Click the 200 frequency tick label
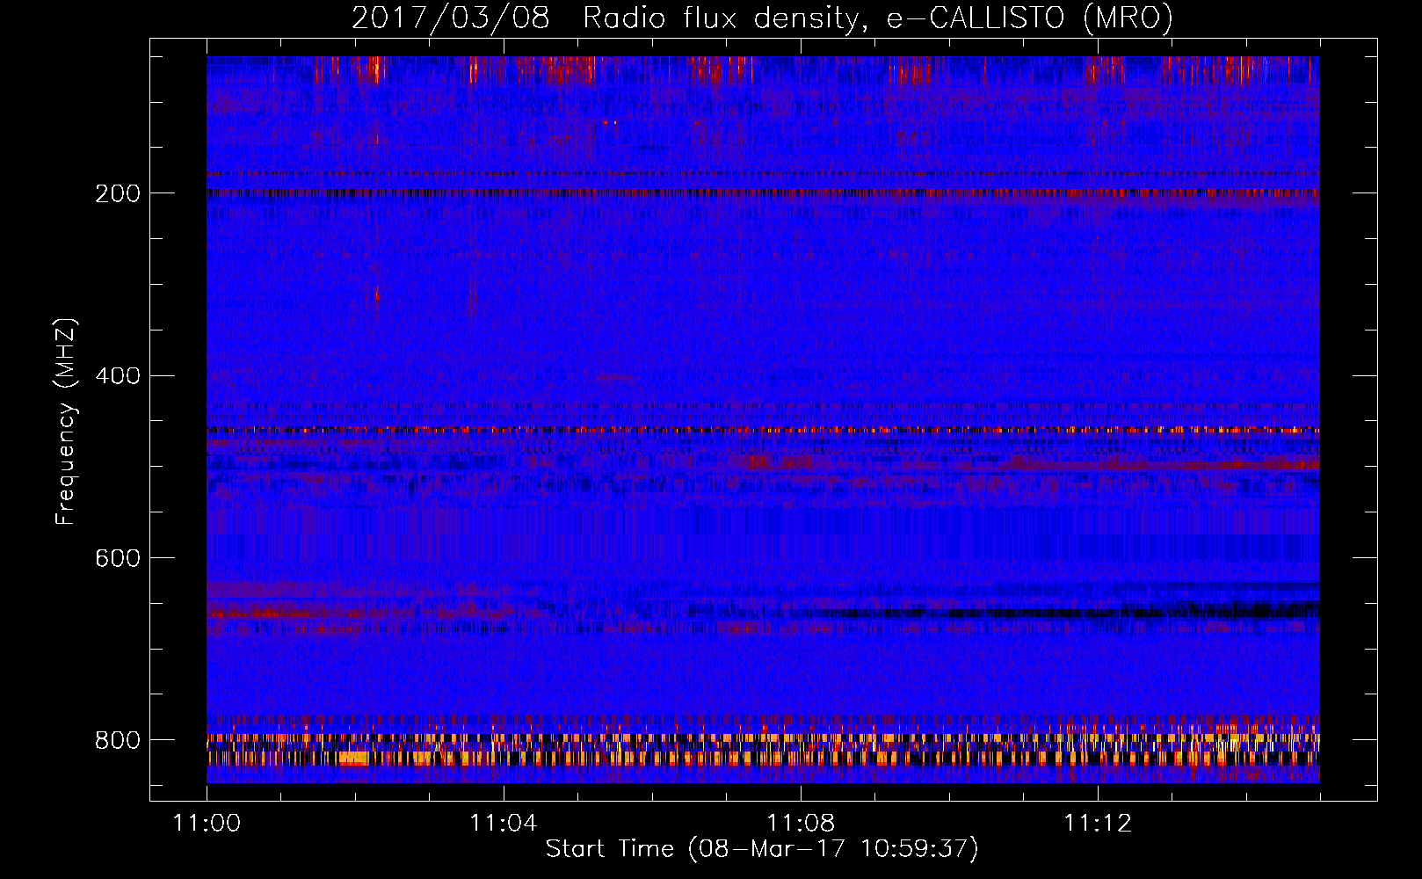 coord(117,193)
